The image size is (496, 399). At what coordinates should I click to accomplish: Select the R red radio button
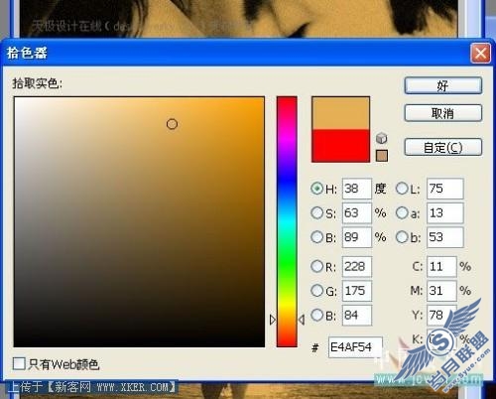316,266
